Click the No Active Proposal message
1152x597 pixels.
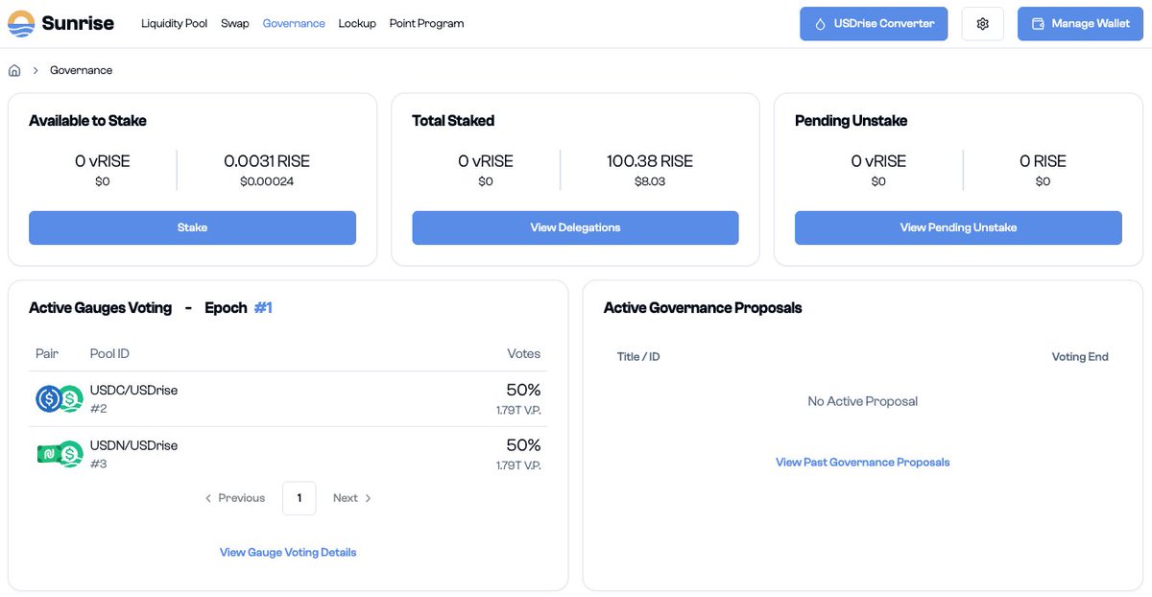pyautogui.click(x=862, y=401)
